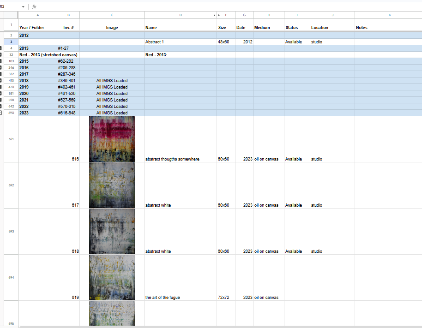Viewport: 422px width, 328px height.
Task: Select the 'Status' header cell
Action: (297, 25)
